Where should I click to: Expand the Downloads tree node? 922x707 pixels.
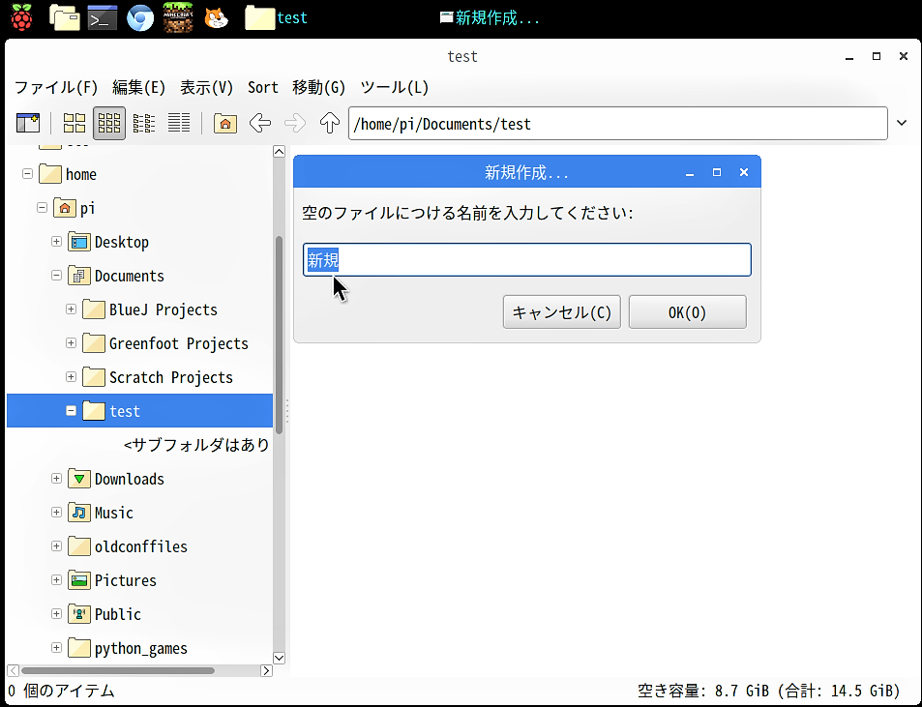coord(56,479)
